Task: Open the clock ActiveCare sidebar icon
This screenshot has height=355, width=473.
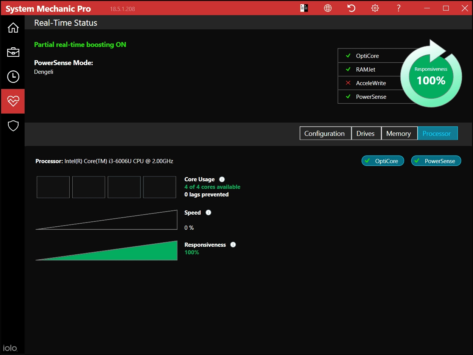Action: click(x=13, y=76)
